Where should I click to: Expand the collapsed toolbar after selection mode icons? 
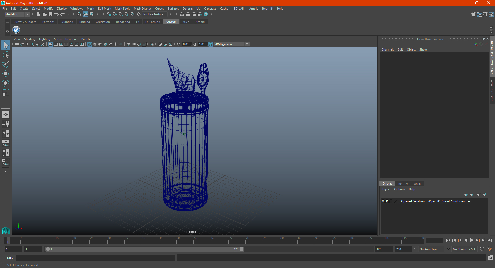point(97,14)
